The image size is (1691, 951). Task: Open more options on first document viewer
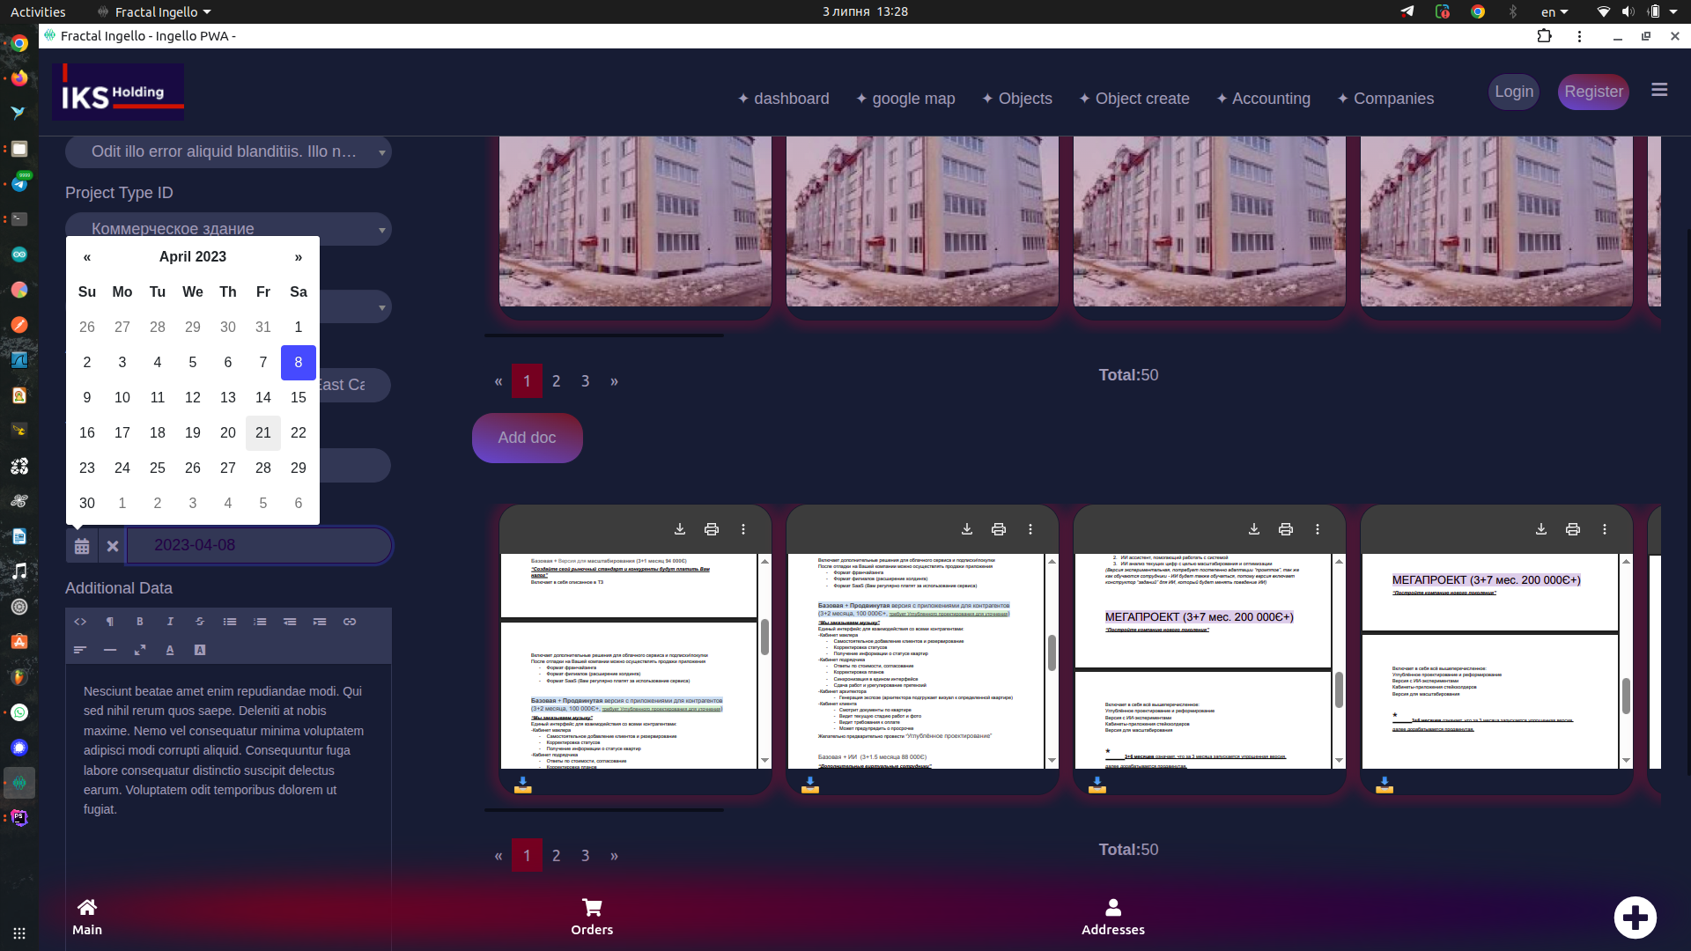(x=743, y=529)
